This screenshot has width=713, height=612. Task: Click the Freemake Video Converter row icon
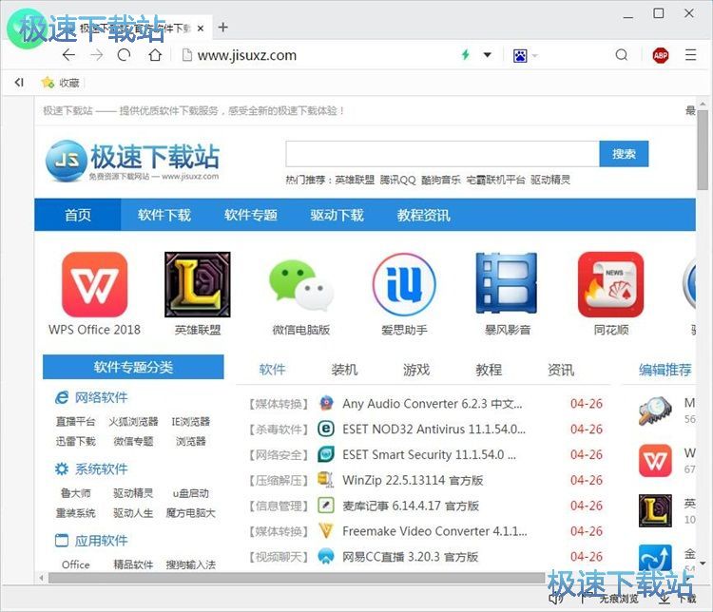[x=326, y=530]
